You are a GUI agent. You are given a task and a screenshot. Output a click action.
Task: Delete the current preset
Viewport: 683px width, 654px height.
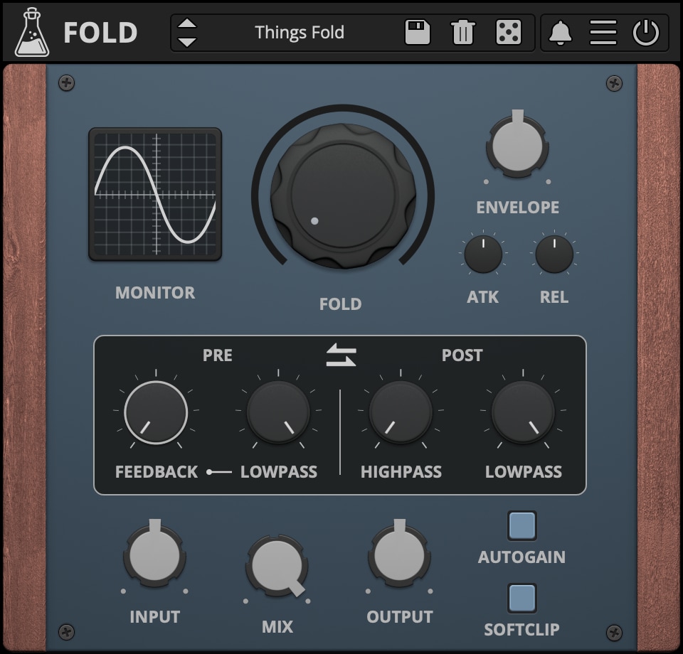coord(462,32)
